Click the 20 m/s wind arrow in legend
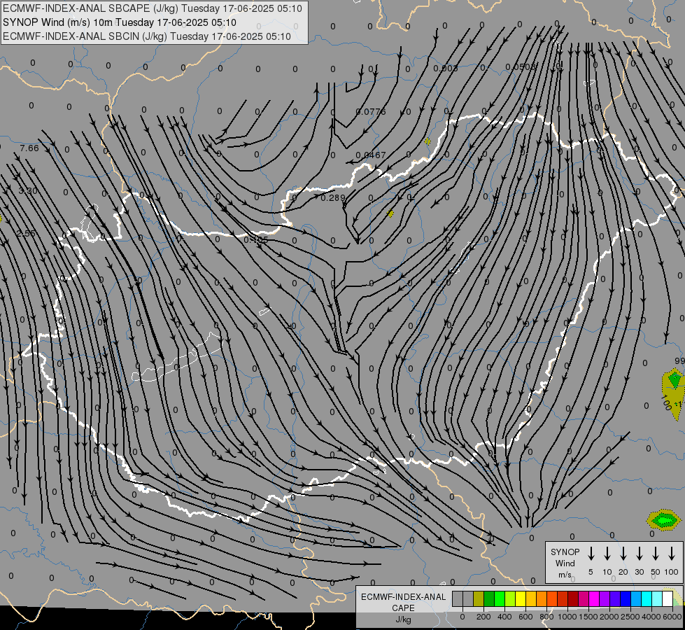685x630 pixels. point(623,554)
